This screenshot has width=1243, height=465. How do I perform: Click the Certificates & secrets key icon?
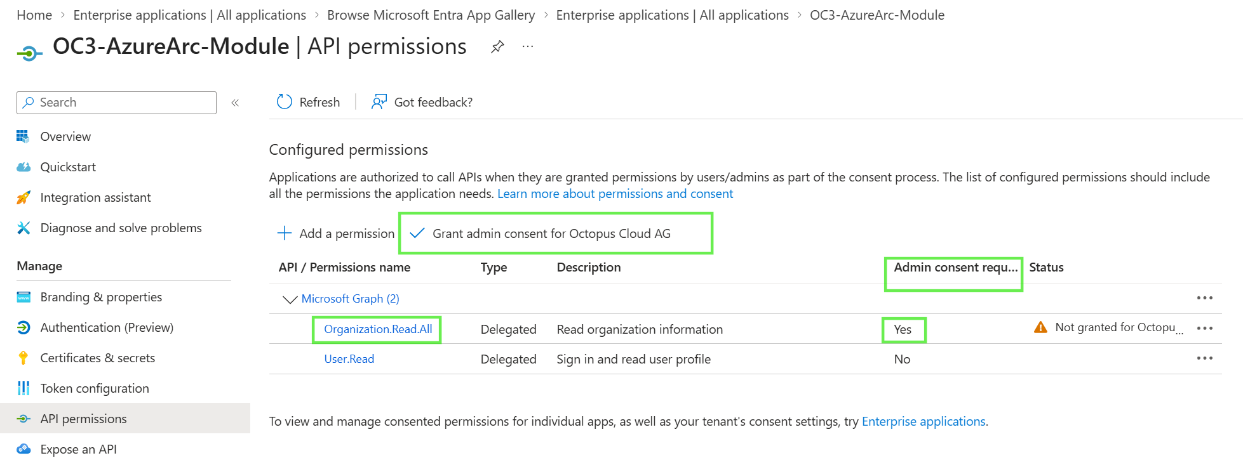tap(24, 358)
